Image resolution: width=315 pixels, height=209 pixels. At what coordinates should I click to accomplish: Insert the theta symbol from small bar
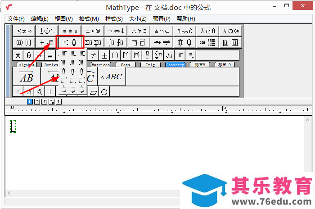pyautogui.click(x=29, y=55)
